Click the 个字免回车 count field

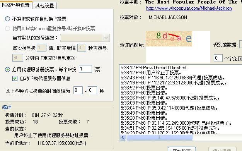(x=218, y=58)
